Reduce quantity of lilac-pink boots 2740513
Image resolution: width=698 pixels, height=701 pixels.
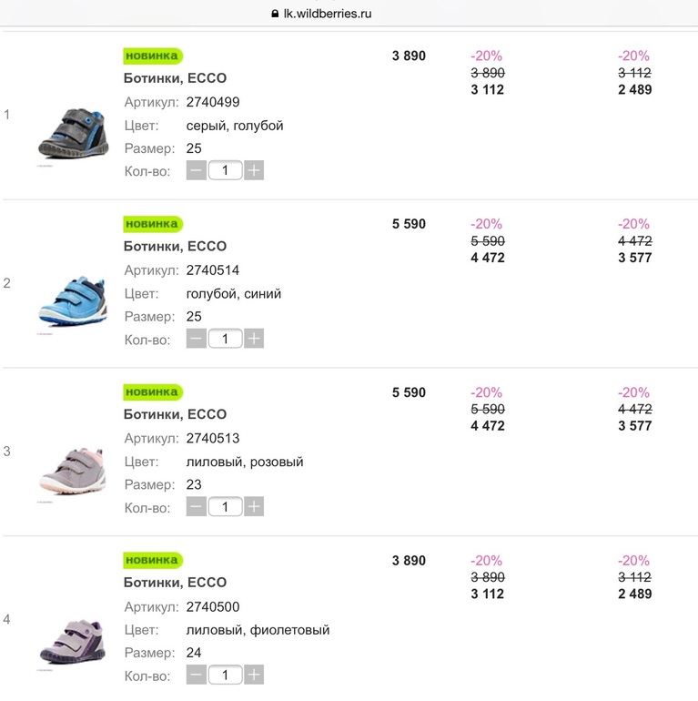click(197, 507)
